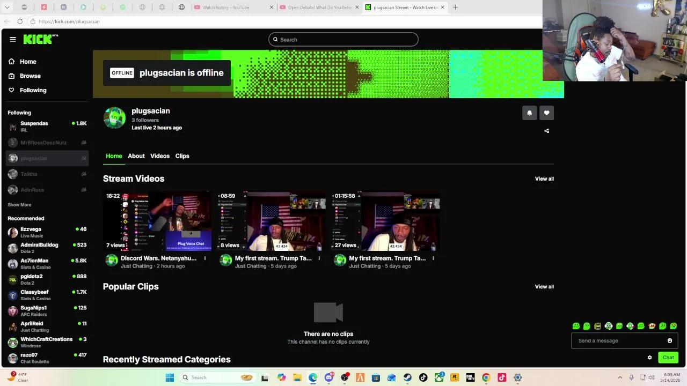Open options menu for the 8-views video
The width and height of the screenshot is (687, 386).
pos(319,258)
